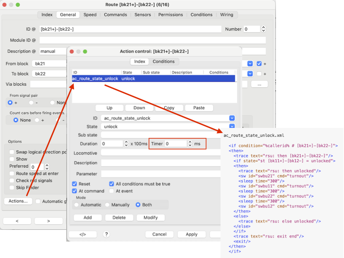Toggle the Reset checkbox
The height and width of the screenshot is (258, 344).
(x=75, y=184)
